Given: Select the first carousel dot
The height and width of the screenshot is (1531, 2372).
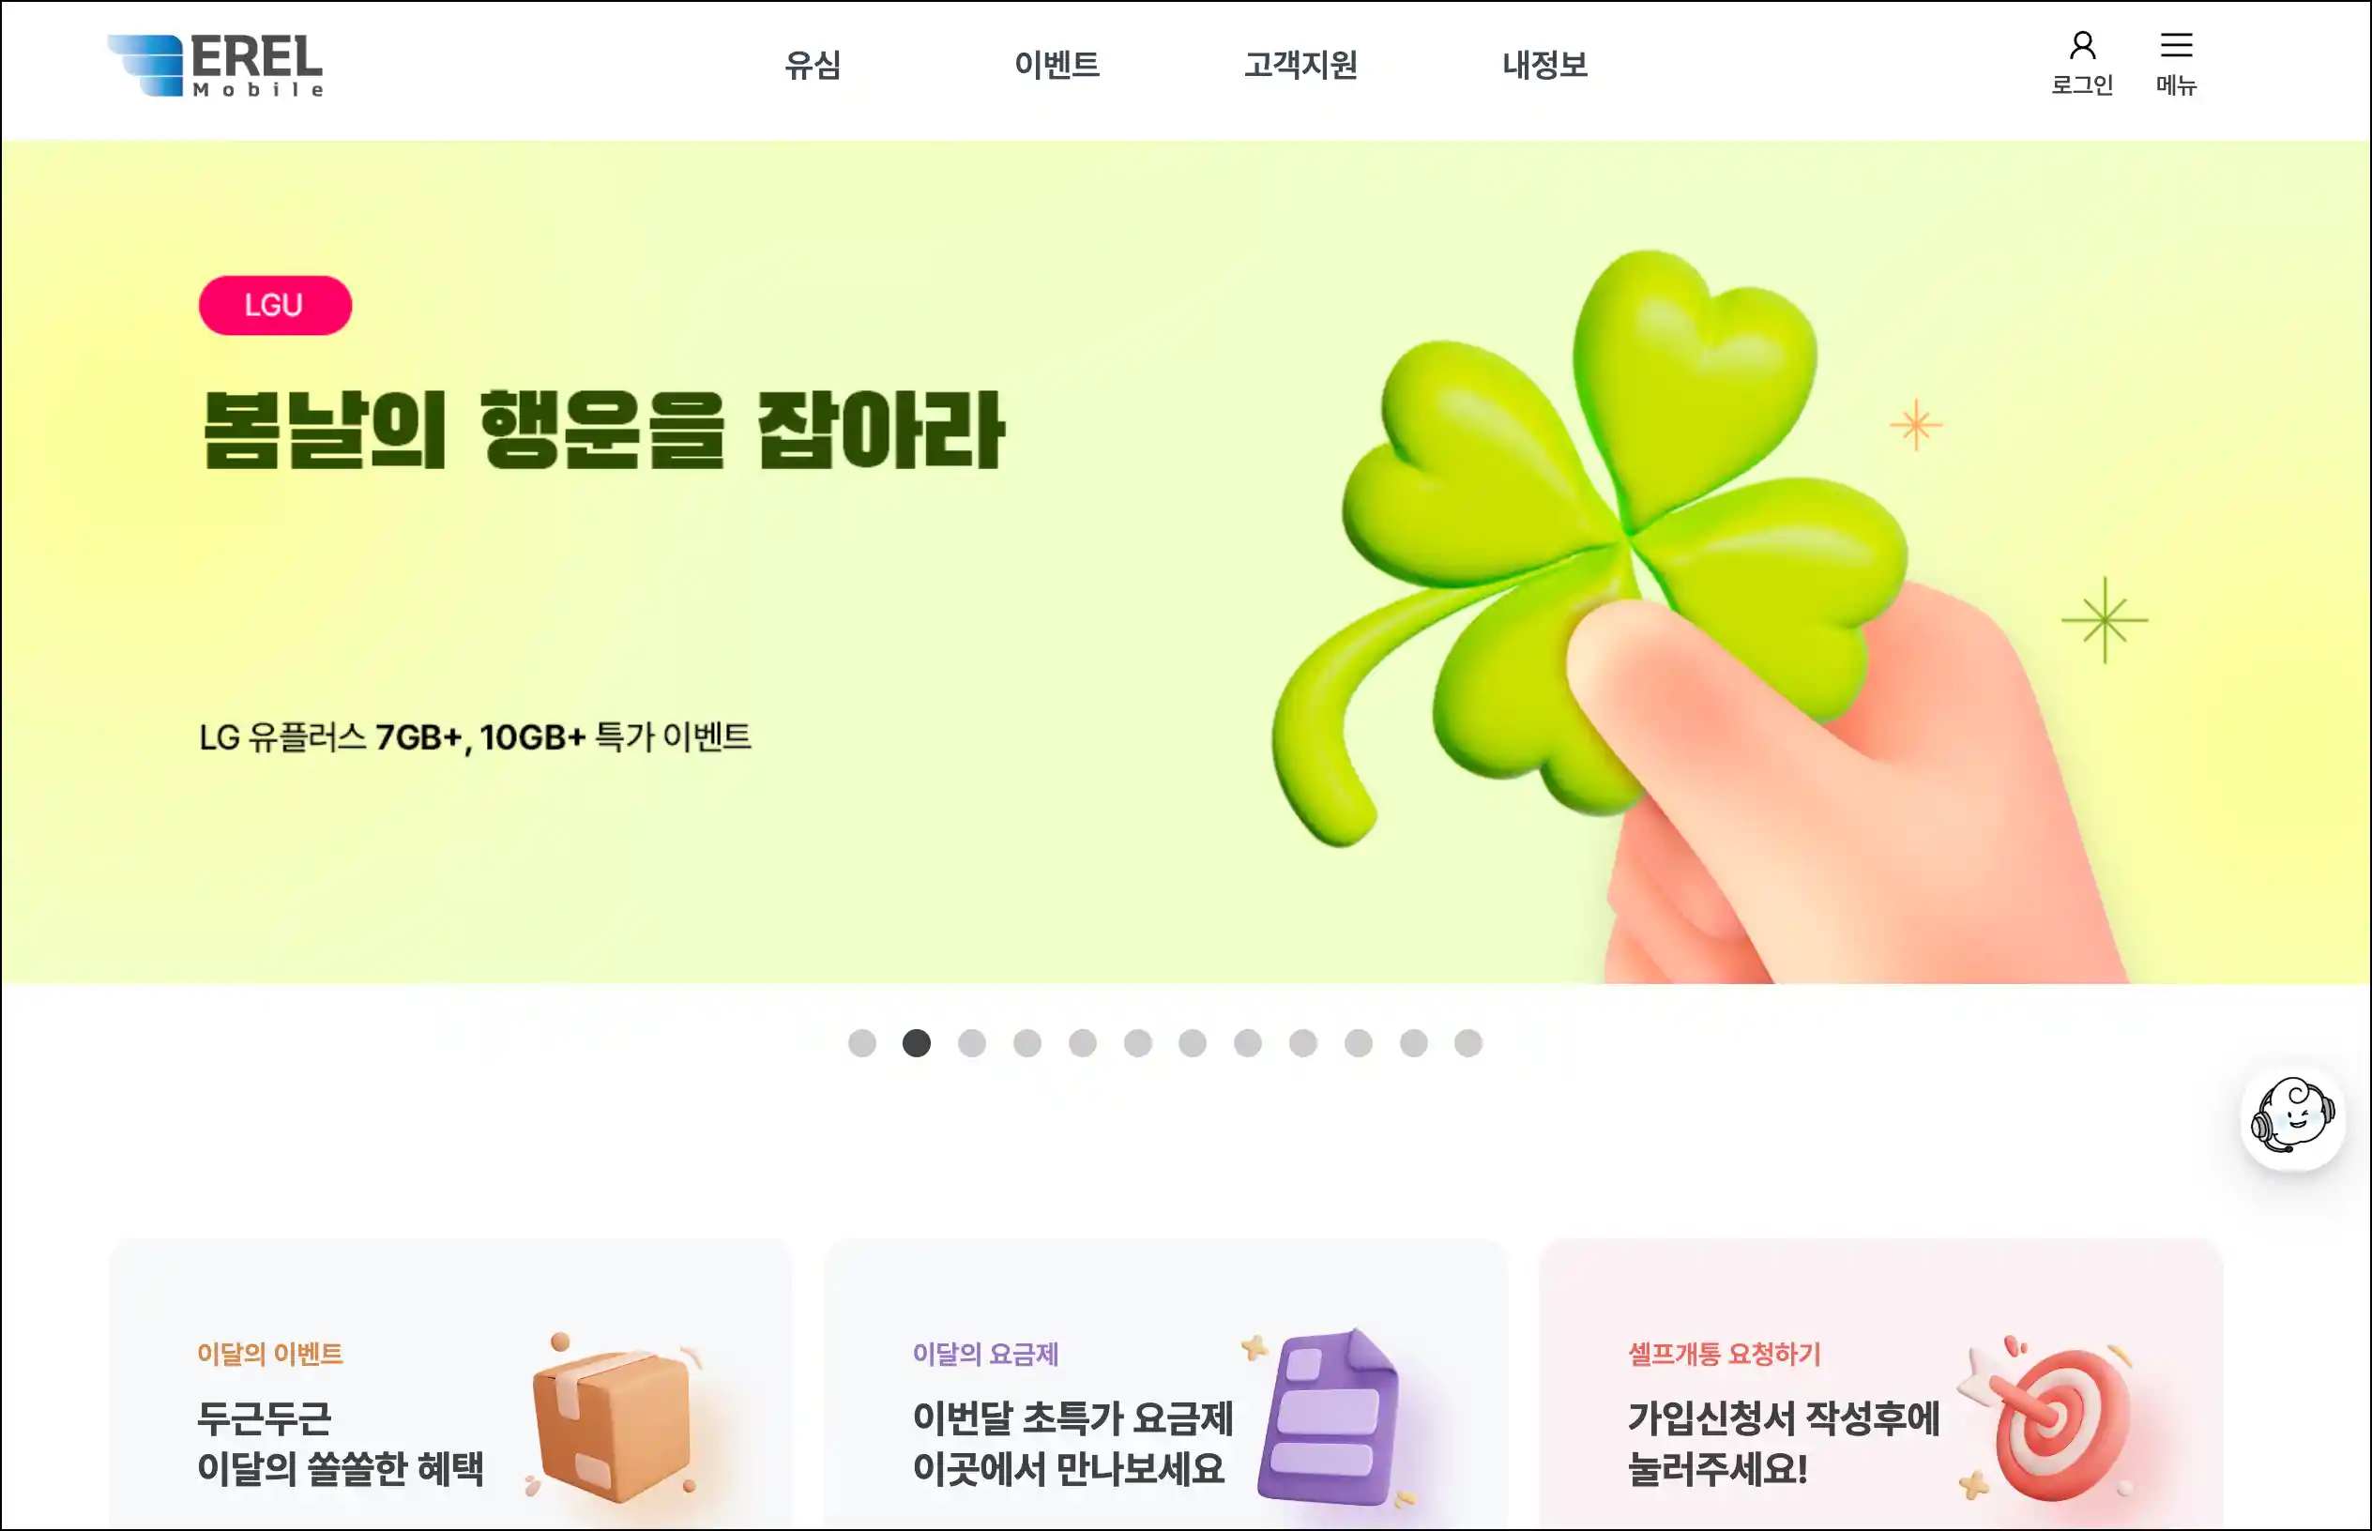Looking at the screenshot, I should point(861,1043).
